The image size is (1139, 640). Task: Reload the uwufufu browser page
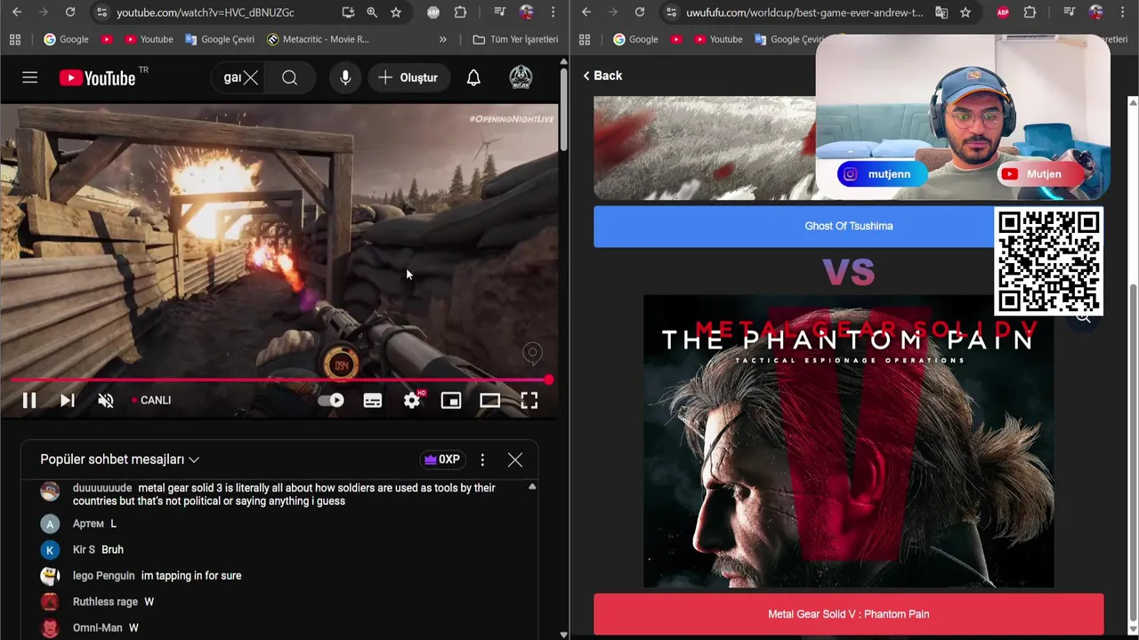click(x=640, y=12)
